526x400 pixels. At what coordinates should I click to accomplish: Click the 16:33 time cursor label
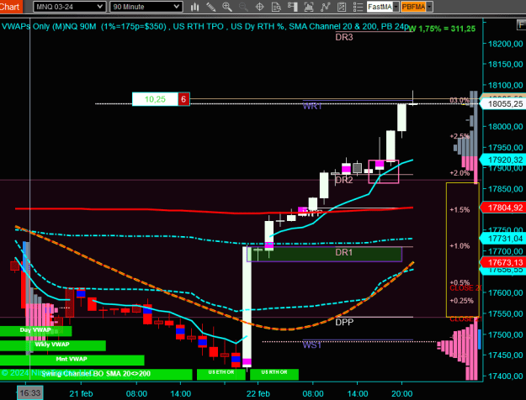pos(29,392)
